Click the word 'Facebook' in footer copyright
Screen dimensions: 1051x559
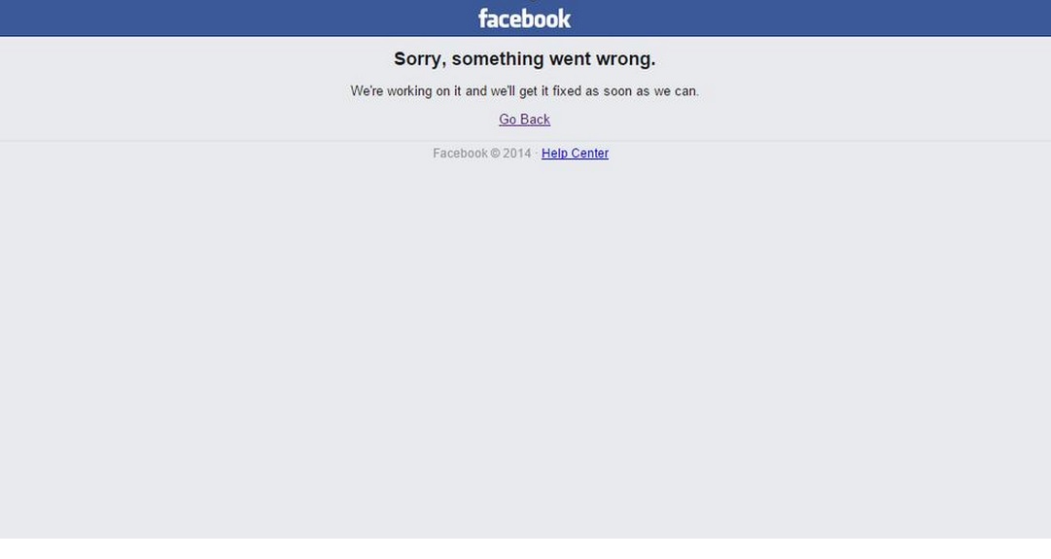tap(461, 153)
